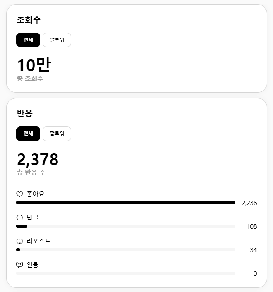Click the quote bubble icon beside 인용
The width and height of the screenshot is (273, 292).
tap(19, 265)
